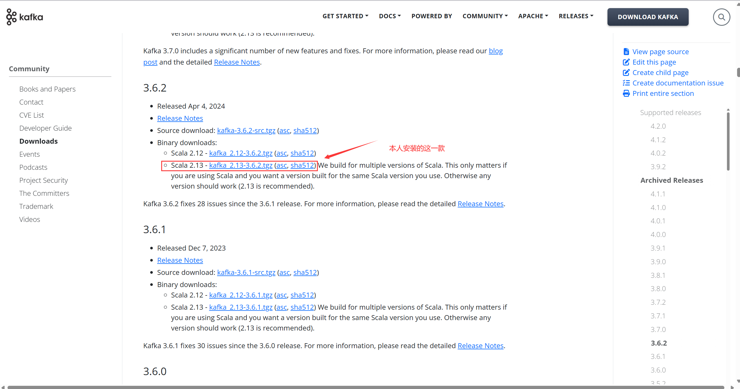Select Developer Guide in the sidebar
740x389 pixels.
45,128
